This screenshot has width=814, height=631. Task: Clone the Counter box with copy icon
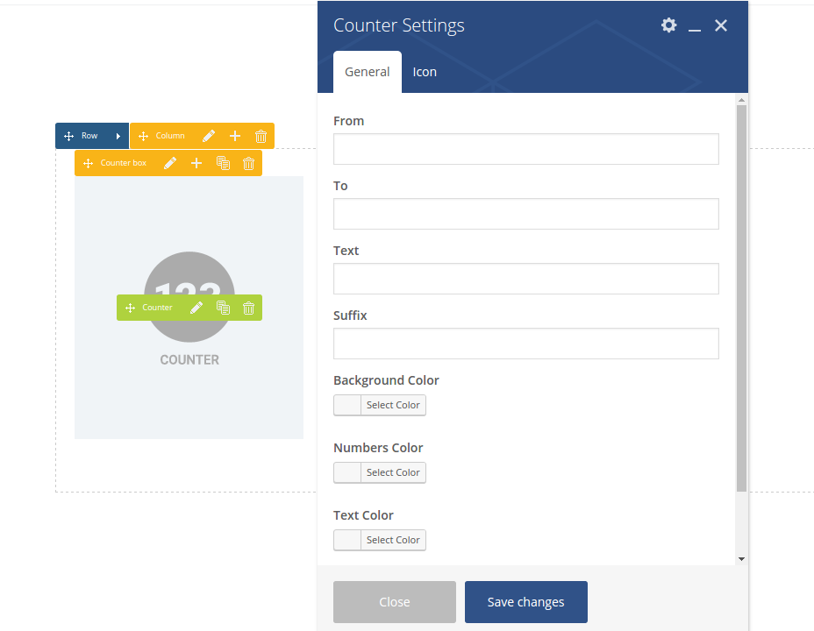(223, 163)
